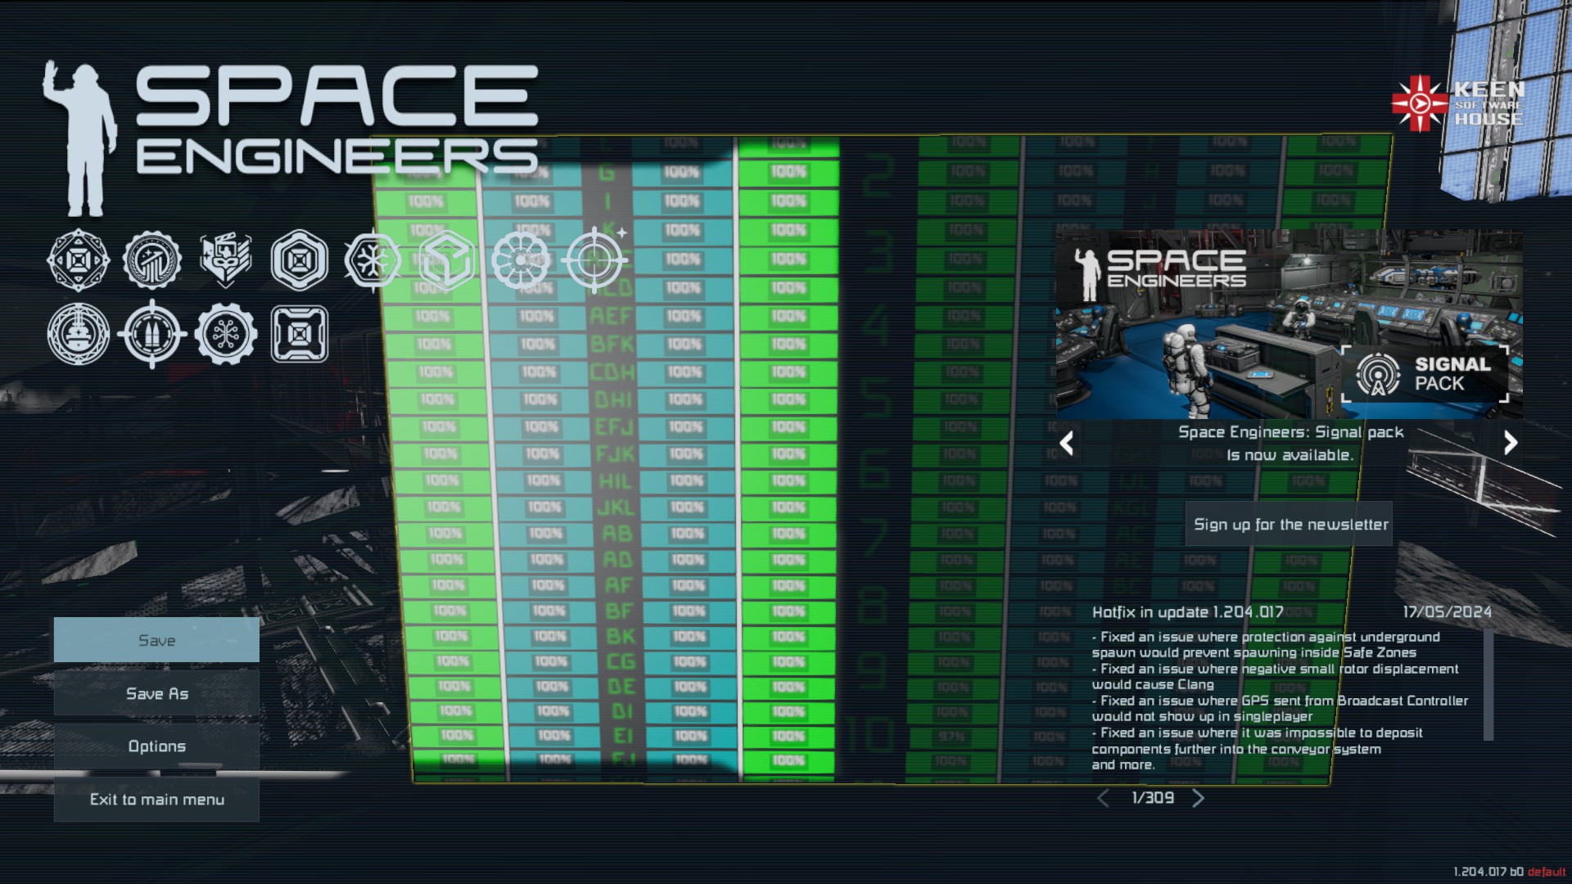Choose Save As from the menu
This screenshot has width=1572, height=884.
click(x=156, y=693)
